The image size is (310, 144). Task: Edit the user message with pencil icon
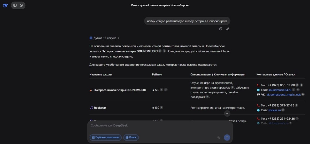228,29
